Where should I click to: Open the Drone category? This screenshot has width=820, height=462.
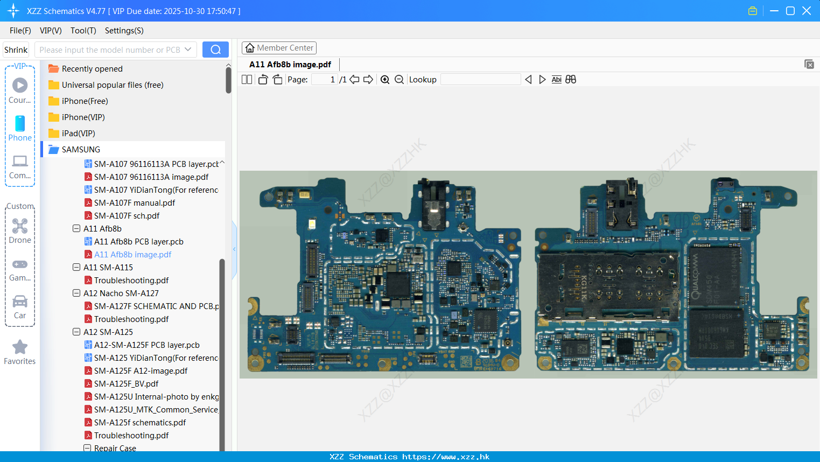[20, 231]
